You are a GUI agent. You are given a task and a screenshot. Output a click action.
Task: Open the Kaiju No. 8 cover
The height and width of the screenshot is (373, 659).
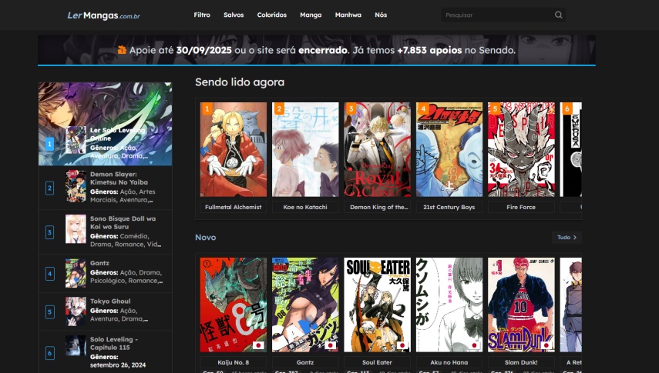click(234, 305)
